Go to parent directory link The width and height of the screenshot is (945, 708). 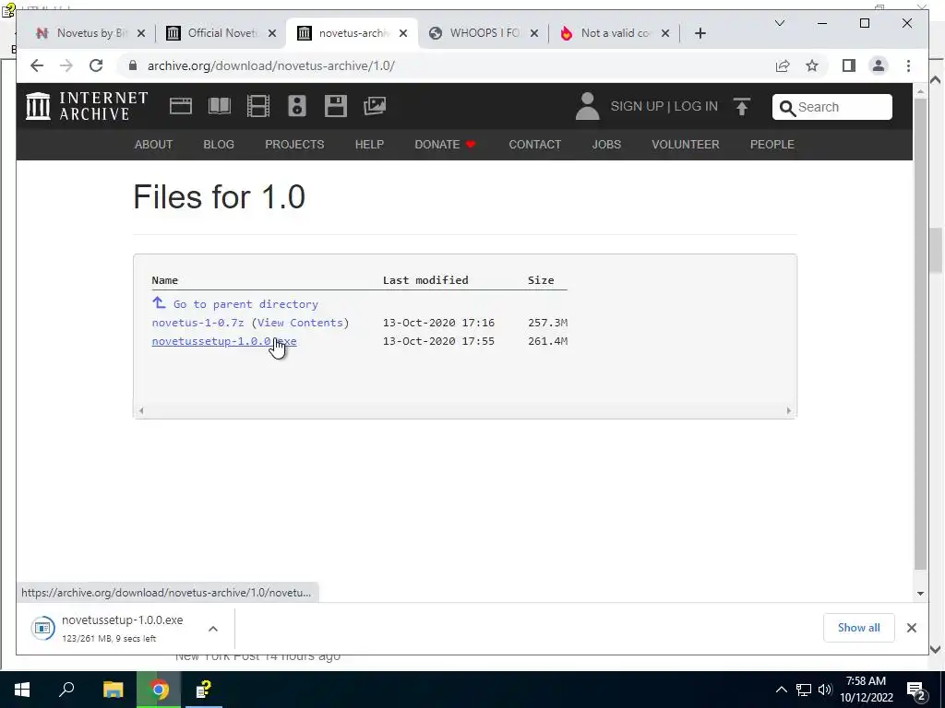click(x=245, y=304)
